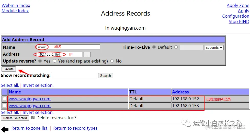
Task: Check the box for the 192.168.0.152 record
Action: (5, 99)
